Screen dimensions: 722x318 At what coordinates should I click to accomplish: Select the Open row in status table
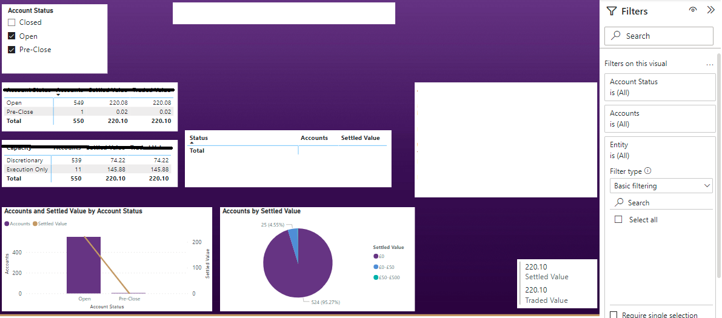click(89, 102)
